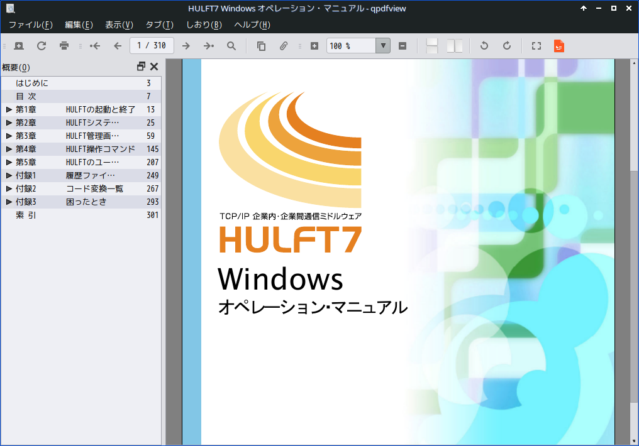Click the open file toolbar icon
The height and width of the screenshot is (446, 639).
coord(19,46)
